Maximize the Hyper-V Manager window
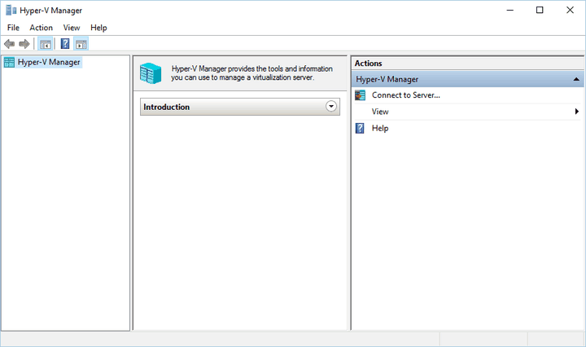 click(x=540, y=10)
